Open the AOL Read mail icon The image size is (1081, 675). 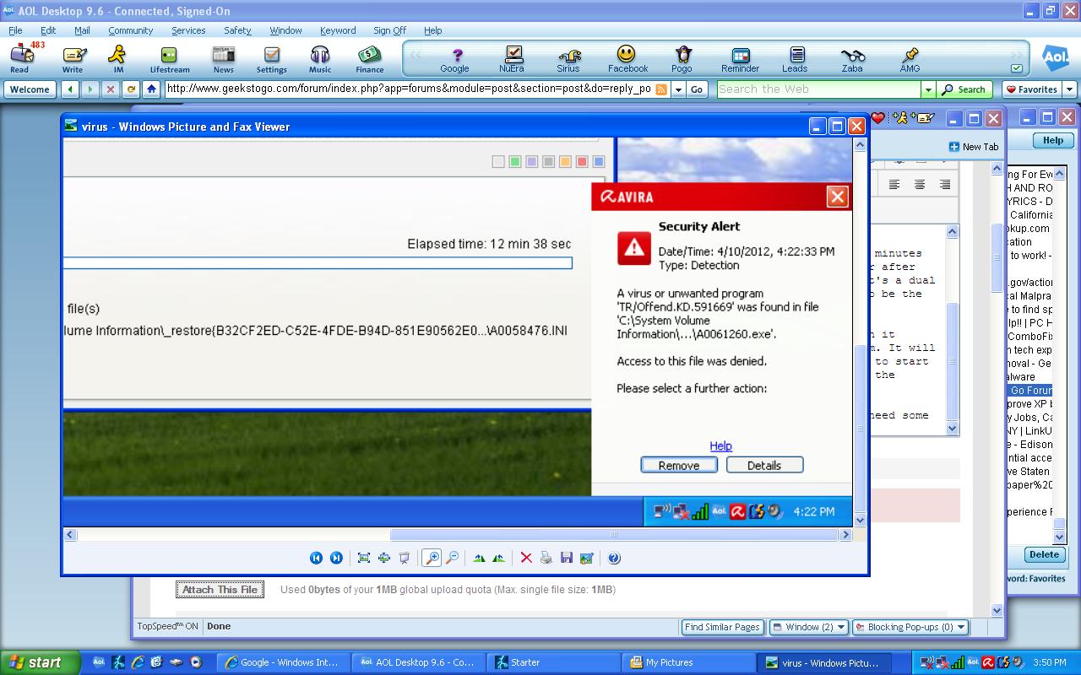[x=20, y=57]
